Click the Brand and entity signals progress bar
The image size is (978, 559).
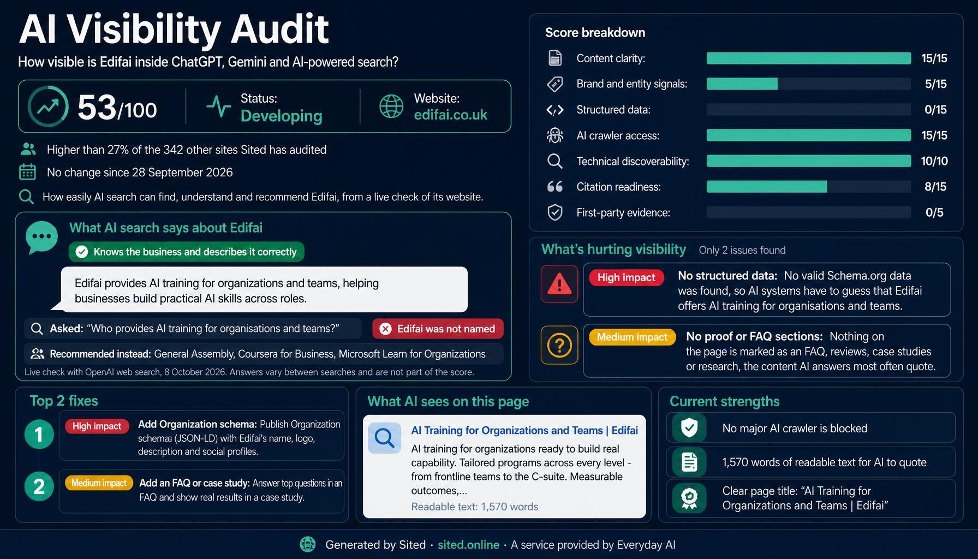(809, 84)
